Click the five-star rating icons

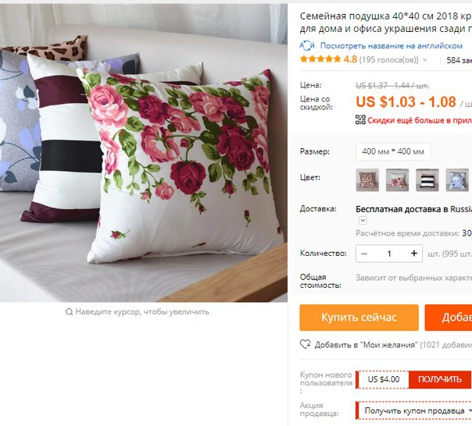(x=320, y=59)
